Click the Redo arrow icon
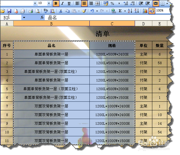The width and height of the screenshot is (180, 155). [x=102, y=11]
